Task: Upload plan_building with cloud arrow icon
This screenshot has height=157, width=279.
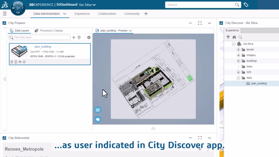Action: pyautogui.click(x=24, y=62)
